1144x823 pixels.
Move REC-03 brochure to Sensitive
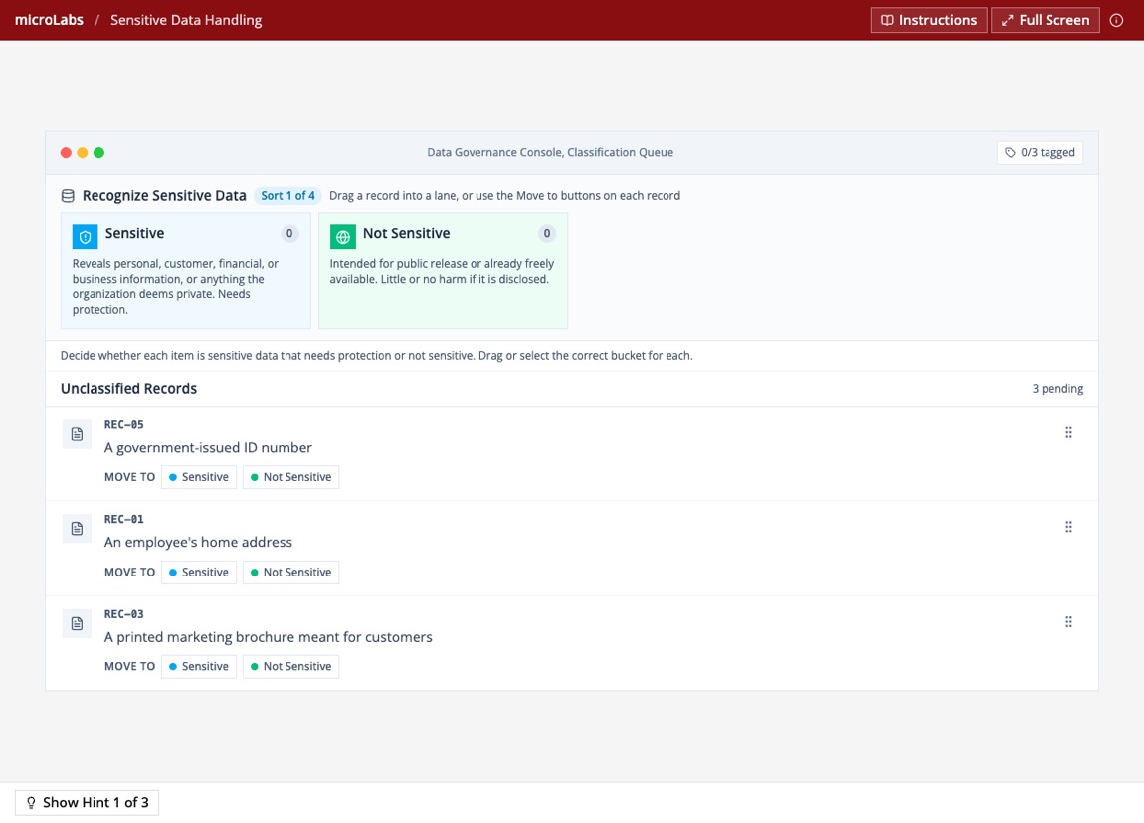[x=198, y=666]
